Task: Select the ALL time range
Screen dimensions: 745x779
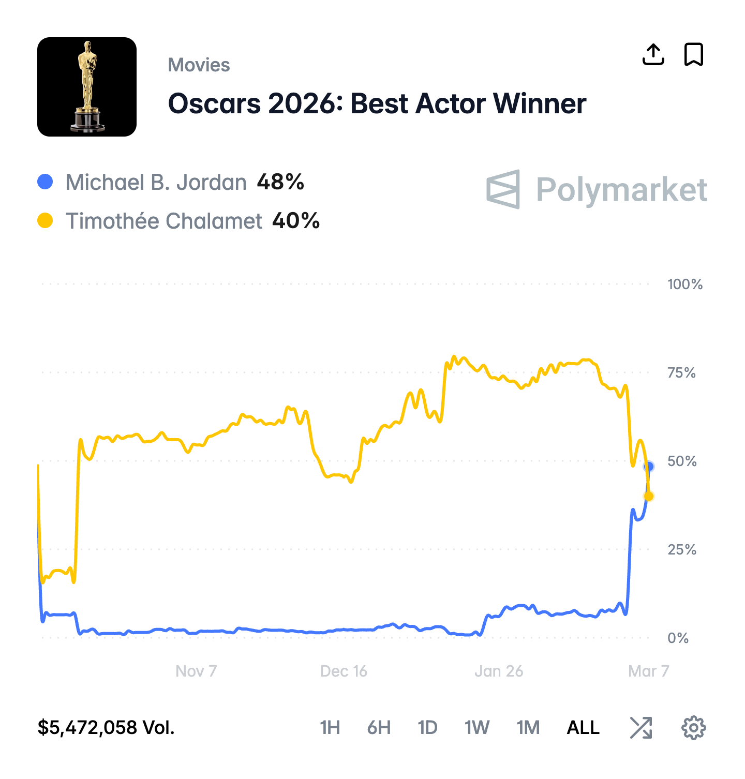Action: click(583, 728)
